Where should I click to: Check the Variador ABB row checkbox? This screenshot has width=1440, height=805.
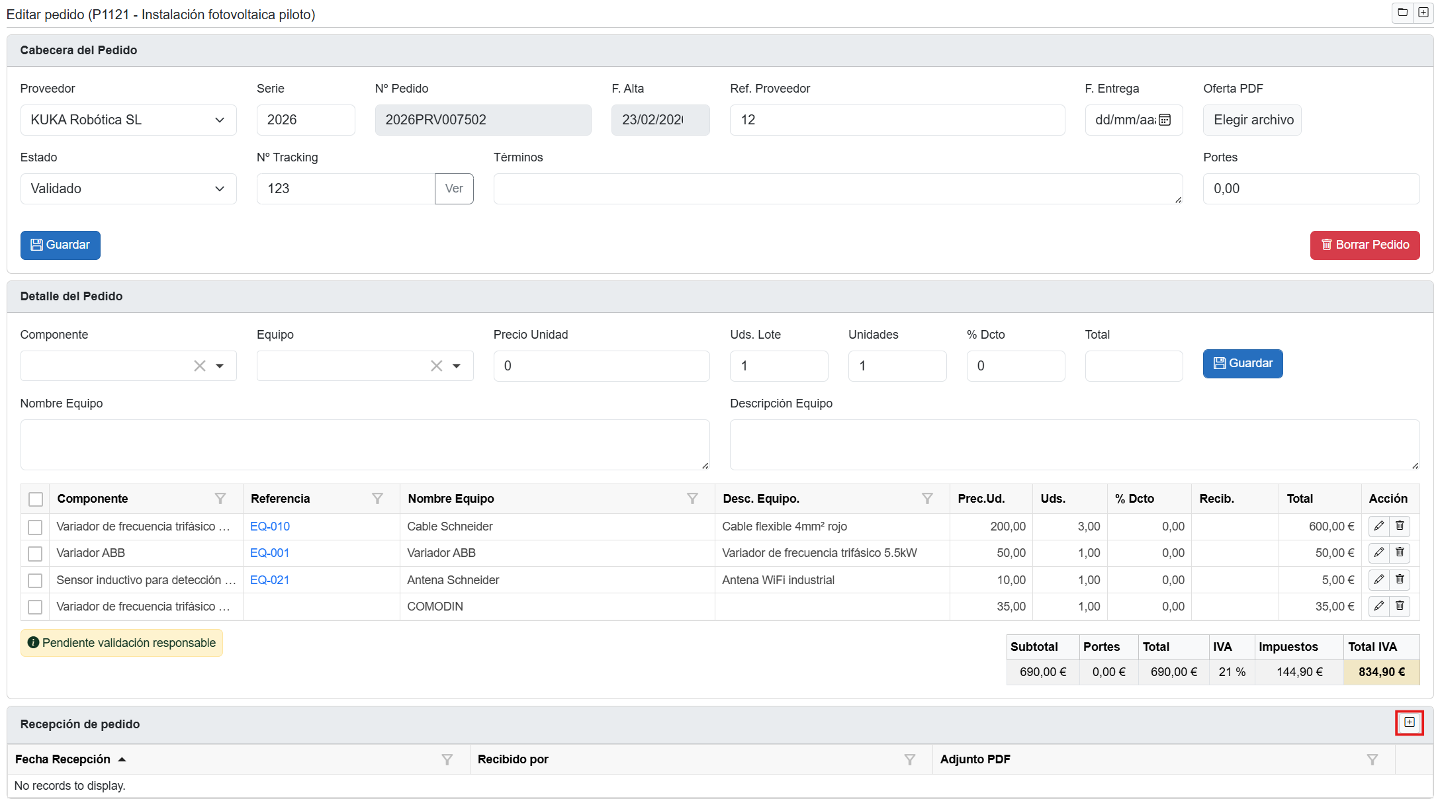pos(35,554)
